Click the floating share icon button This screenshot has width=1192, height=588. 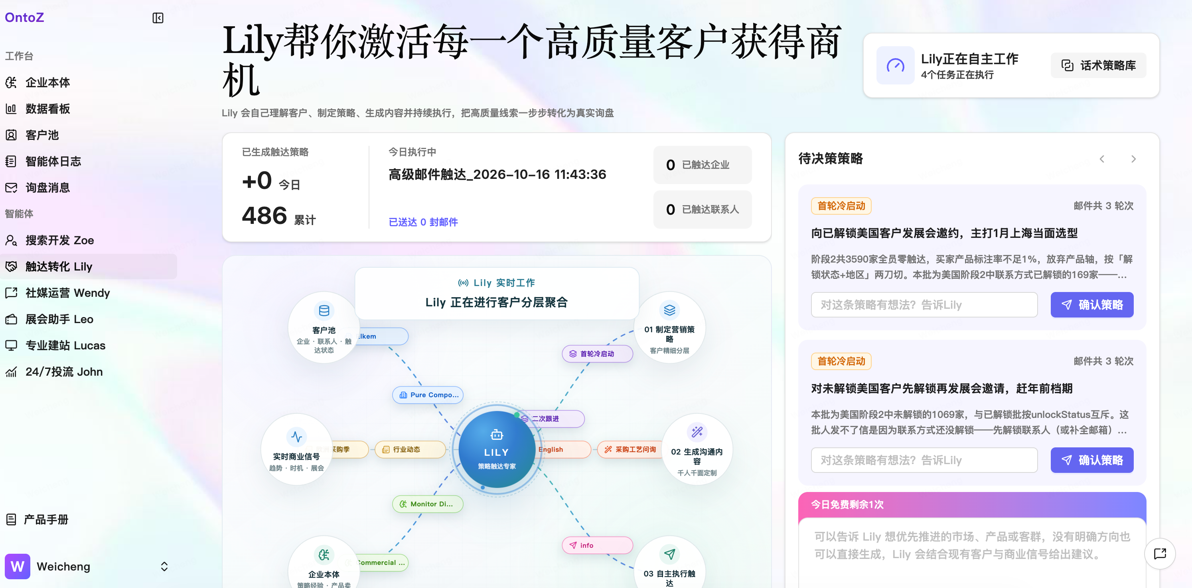pyautogui.click(x=1160, y=554)
